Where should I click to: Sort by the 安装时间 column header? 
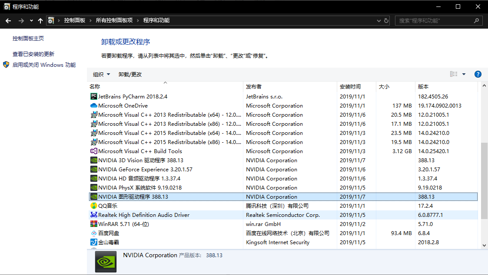tap(356, 86)
